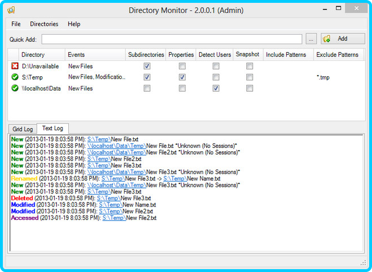Viewport: 372px width, 272px height.
Task: Click the Directory Monitor app icon in title bar
Action: (11, 10)
